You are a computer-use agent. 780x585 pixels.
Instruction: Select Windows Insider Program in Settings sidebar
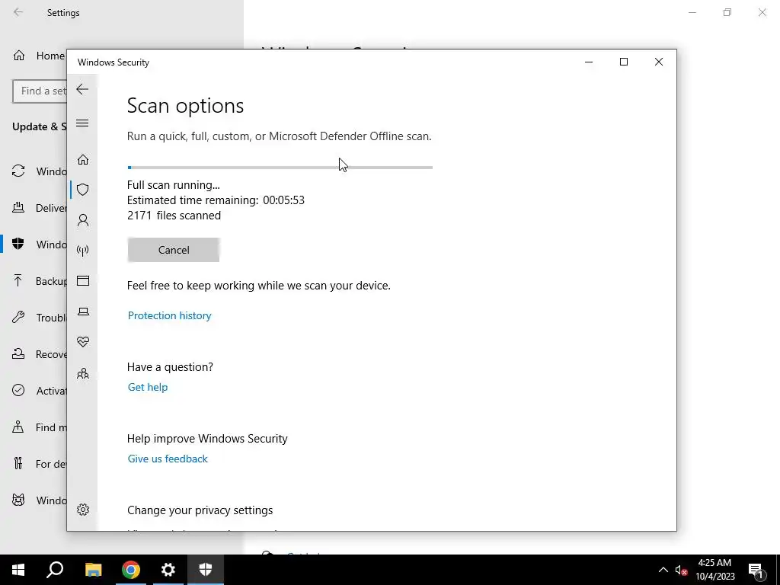[x=38, y=500]
